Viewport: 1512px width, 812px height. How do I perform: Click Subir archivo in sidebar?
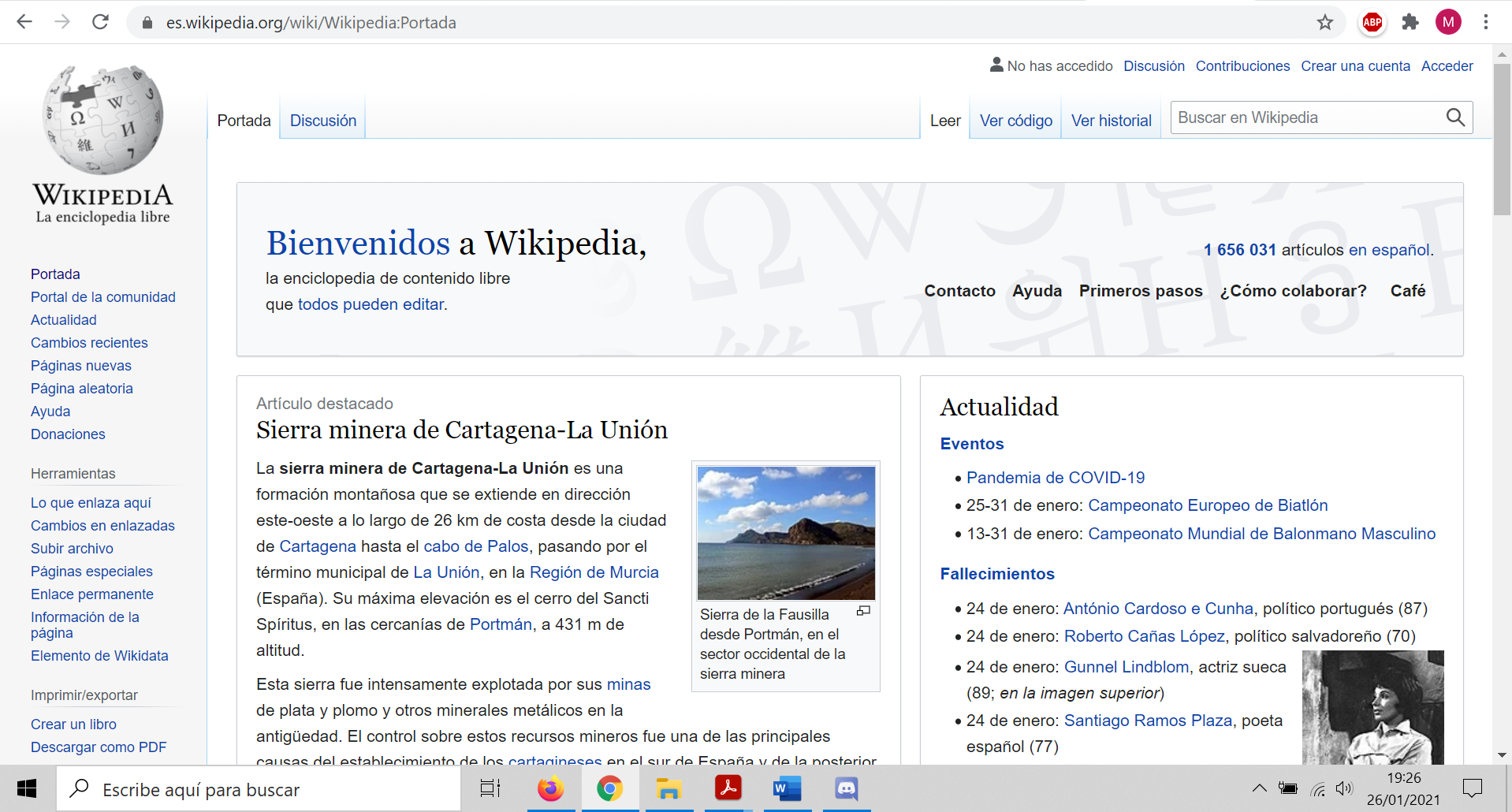pyautogui.click(x=72, y=549)
